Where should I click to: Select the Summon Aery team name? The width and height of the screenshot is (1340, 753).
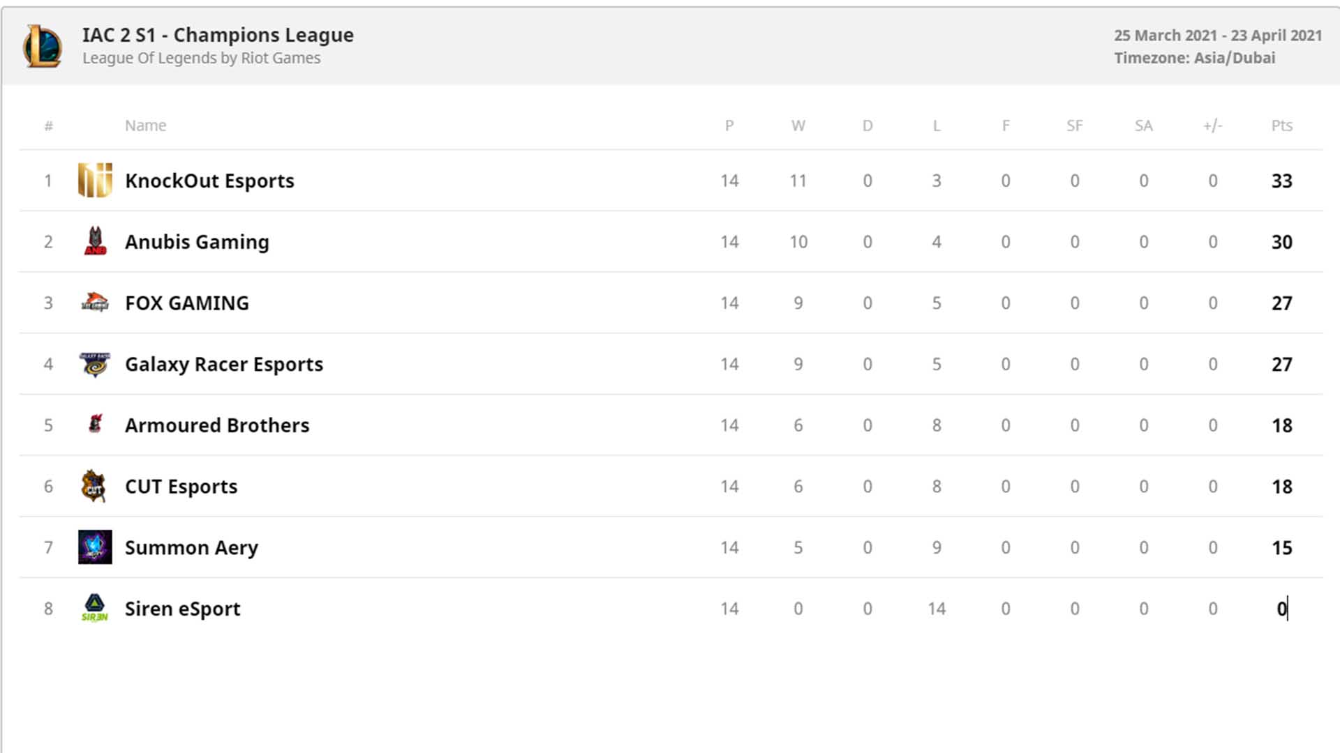[x=191, y=548]
